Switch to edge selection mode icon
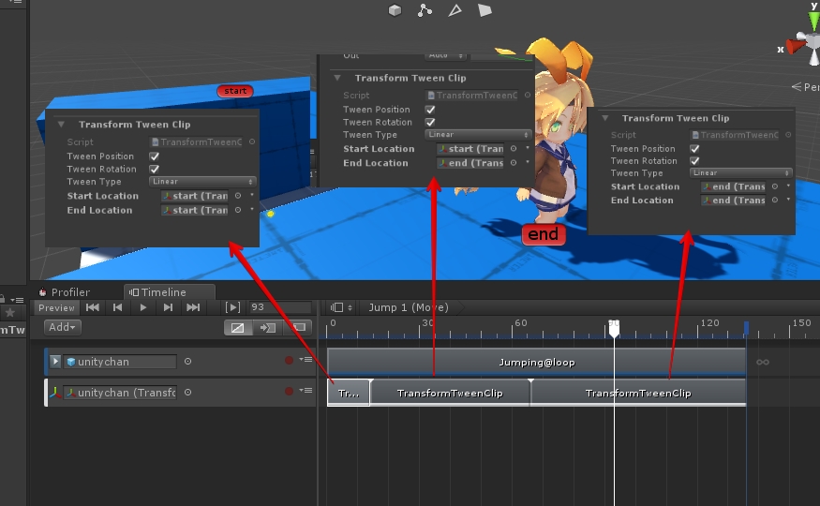This screenshot has width=820, height=506. click(x=455, y=10)
